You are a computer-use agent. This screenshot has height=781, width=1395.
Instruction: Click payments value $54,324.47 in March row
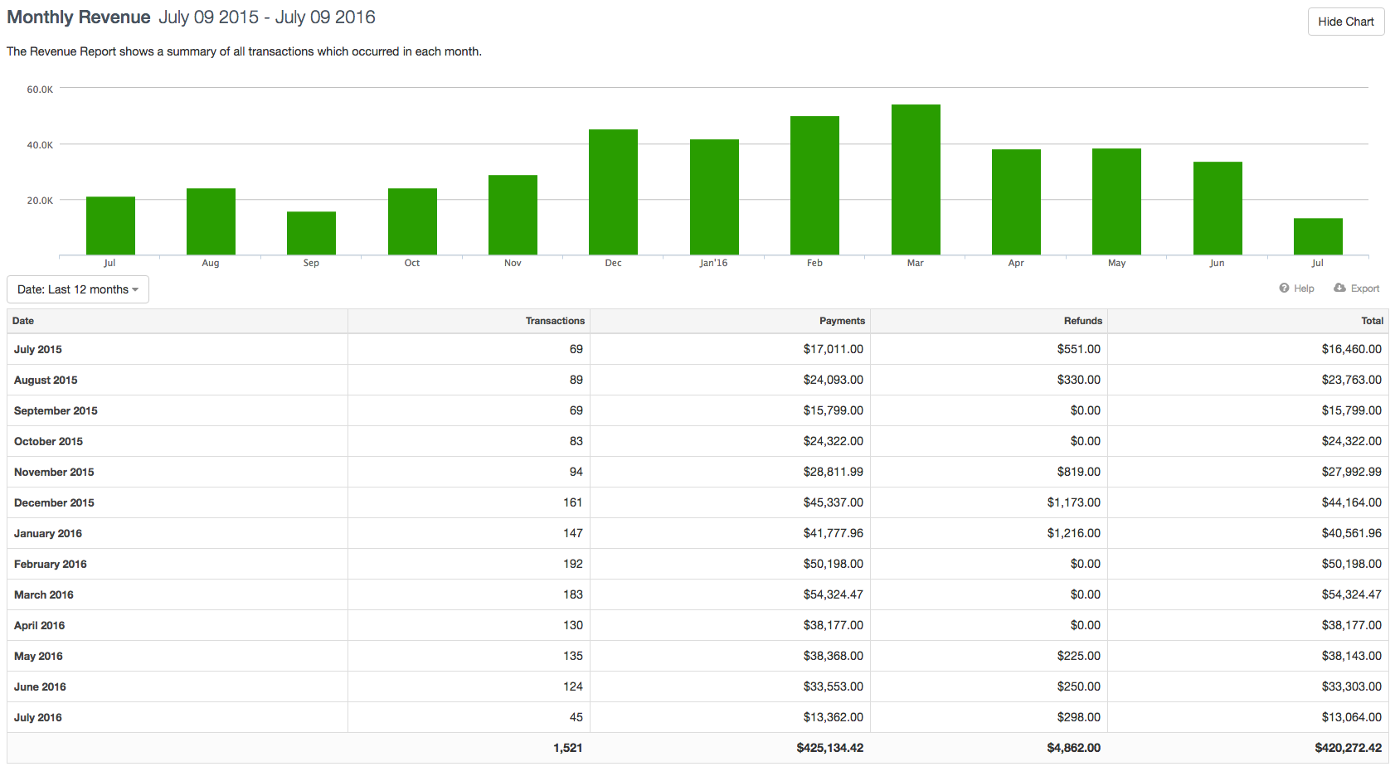point(833,594)
